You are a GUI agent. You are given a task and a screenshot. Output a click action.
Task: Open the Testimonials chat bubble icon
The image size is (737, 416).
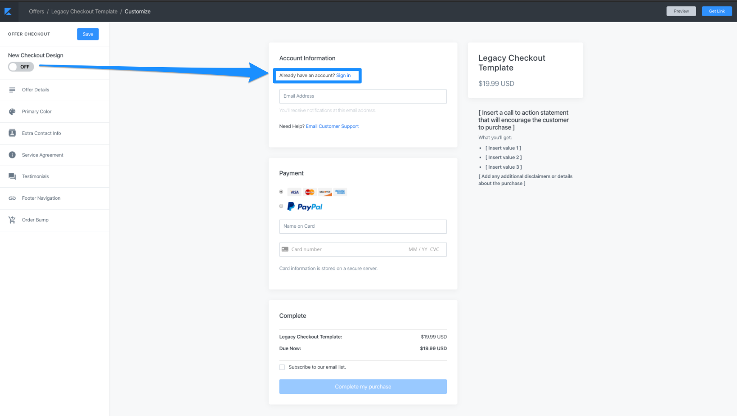[12, 176]
